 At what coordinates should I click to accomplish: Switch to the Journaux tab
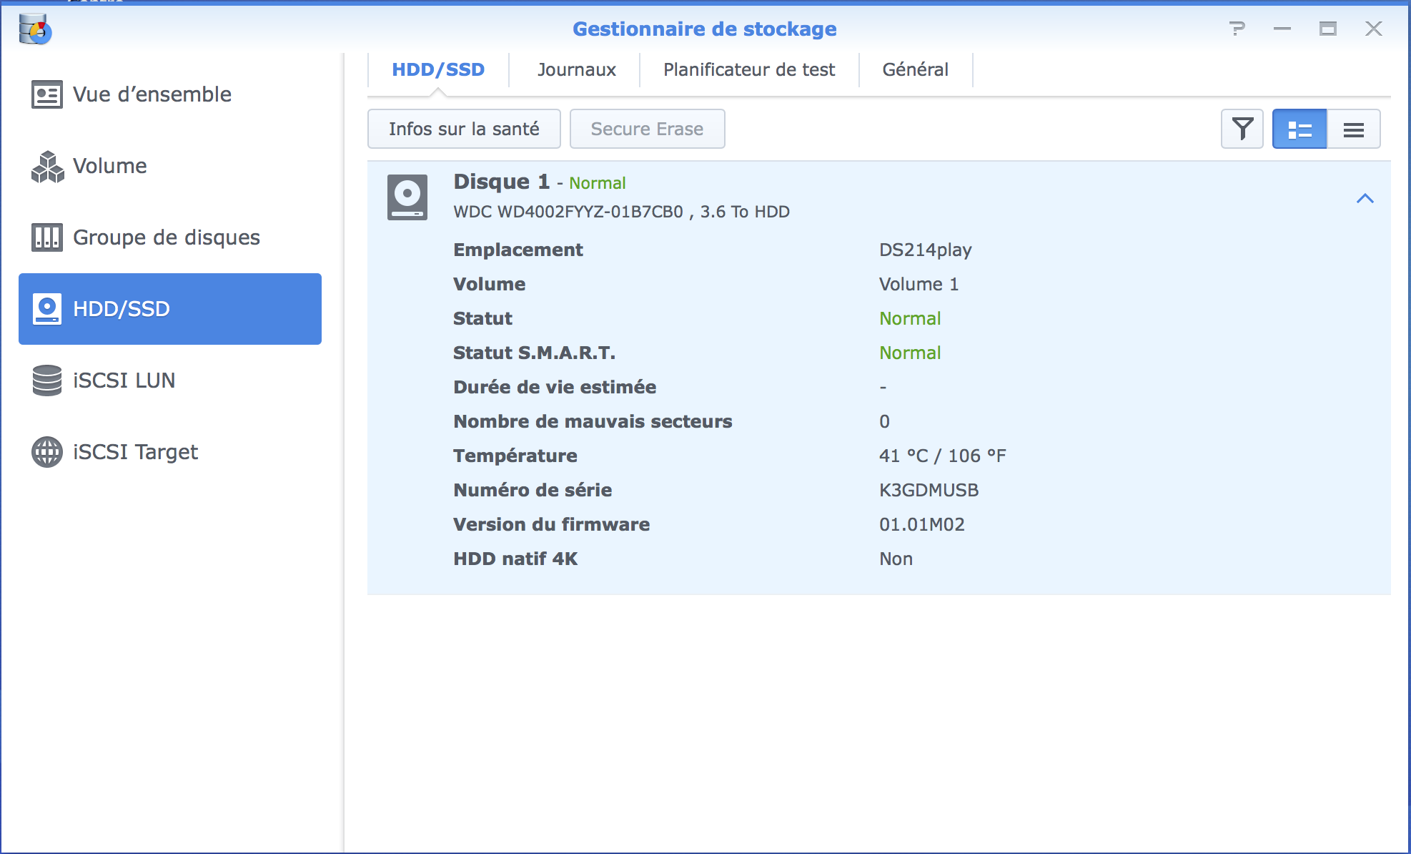pyautogui.click(x=576, y=69)
